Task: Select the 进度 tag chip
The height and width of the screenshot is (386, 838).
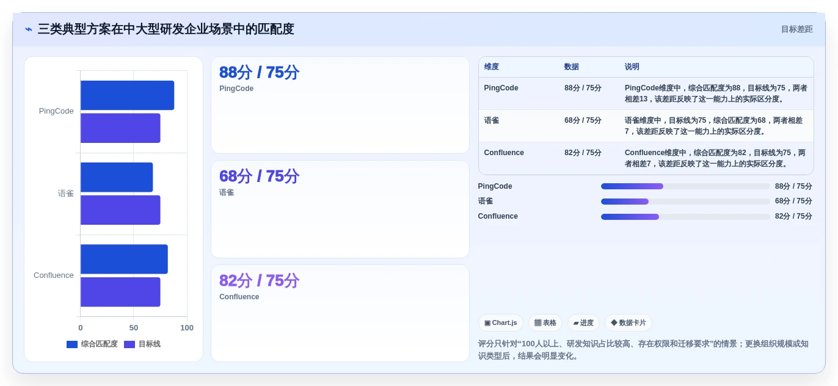Action: coord(583,322)
